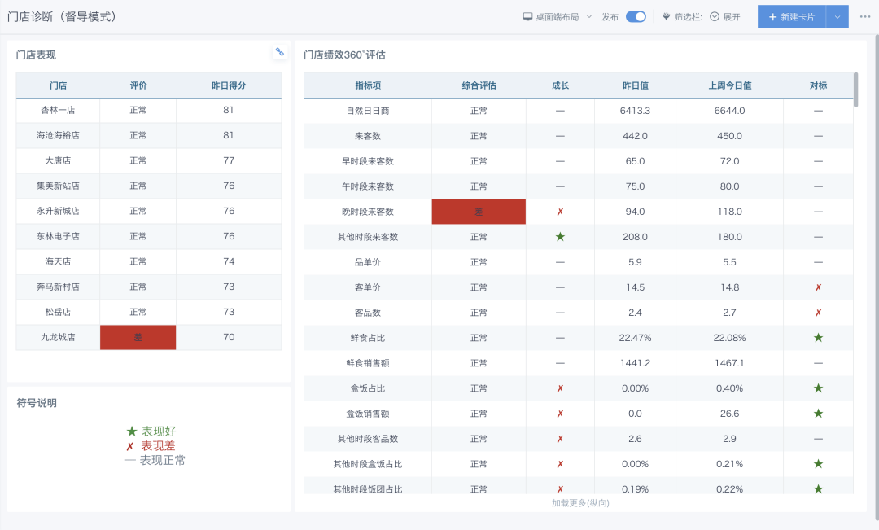Viewport: 879px width, 530px height.
Task: Click the red 差 cell for 九龙城店
Action: (x=138, y=336)
